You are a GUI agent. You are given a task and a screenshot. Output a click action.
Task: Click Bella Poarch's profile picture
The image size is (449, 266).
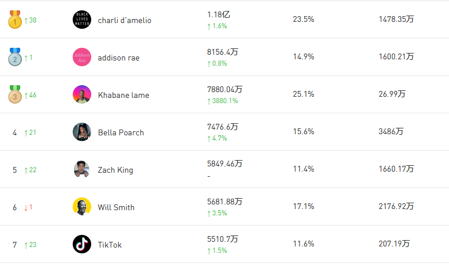tap(82, 132)
